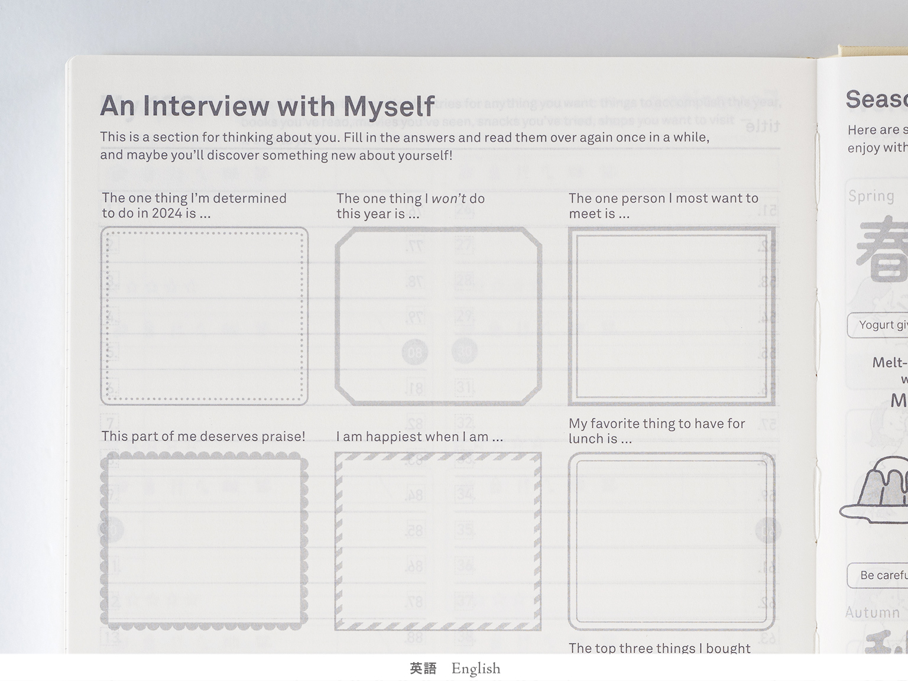Image resolution: width=908 pixels, height=681 pixels.
Task: Click inside the double-line square answer box
Action: (x=671, y=316)
